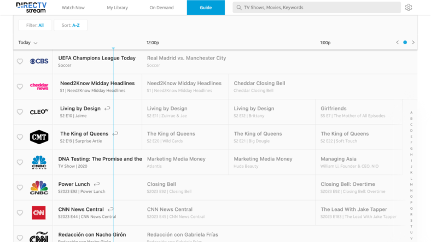Click restart icon beside Power Lunch
This screenshot has height=242, width=431.
(97, 184)
